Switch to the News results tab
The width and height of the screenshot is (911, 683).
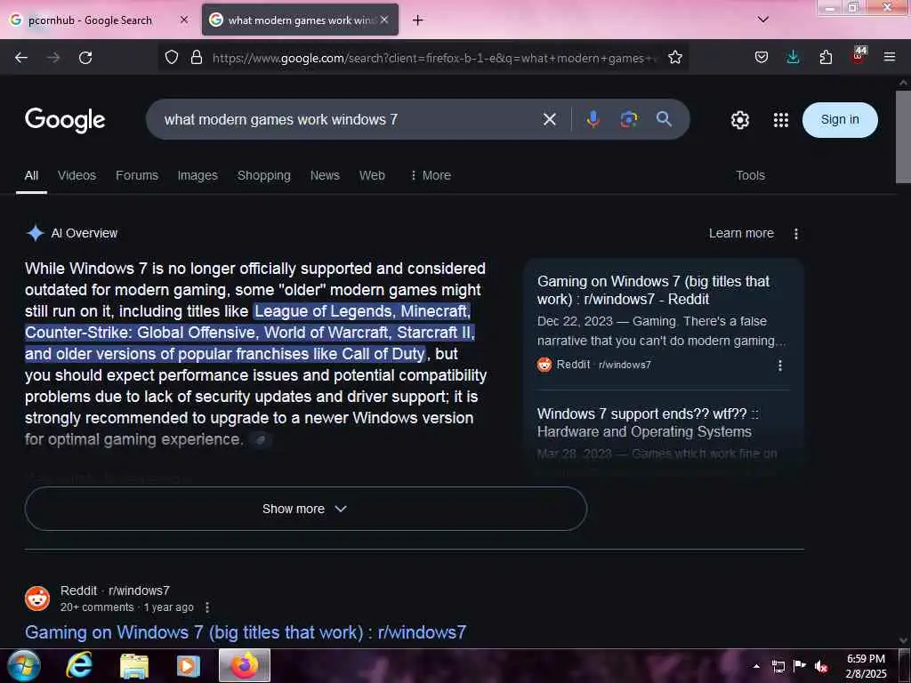click(325, 175)
